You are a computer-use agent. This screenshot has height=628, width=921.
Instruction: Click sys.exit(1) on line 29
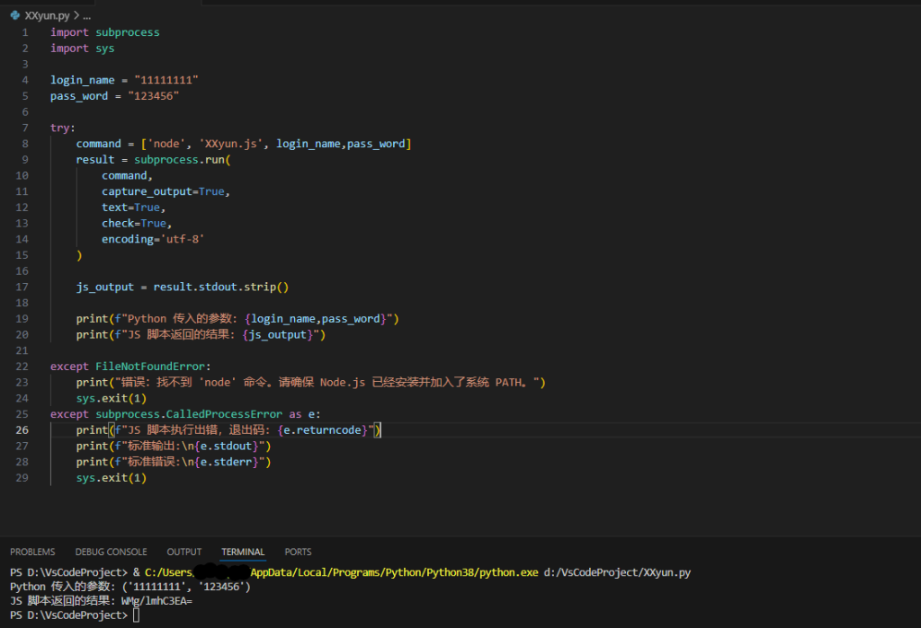[111, 478]
